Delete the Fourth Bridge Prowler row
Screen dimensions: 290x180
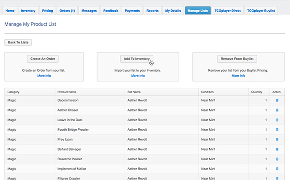[277, 130]
